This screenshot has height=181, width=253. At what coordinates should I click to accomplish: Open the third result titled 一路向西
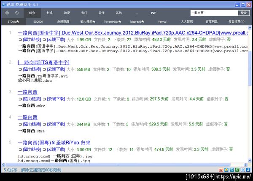tap(27, 92)
